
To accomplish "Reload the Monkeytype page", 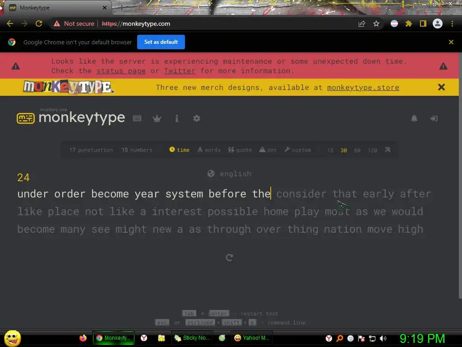I will 39,23.
